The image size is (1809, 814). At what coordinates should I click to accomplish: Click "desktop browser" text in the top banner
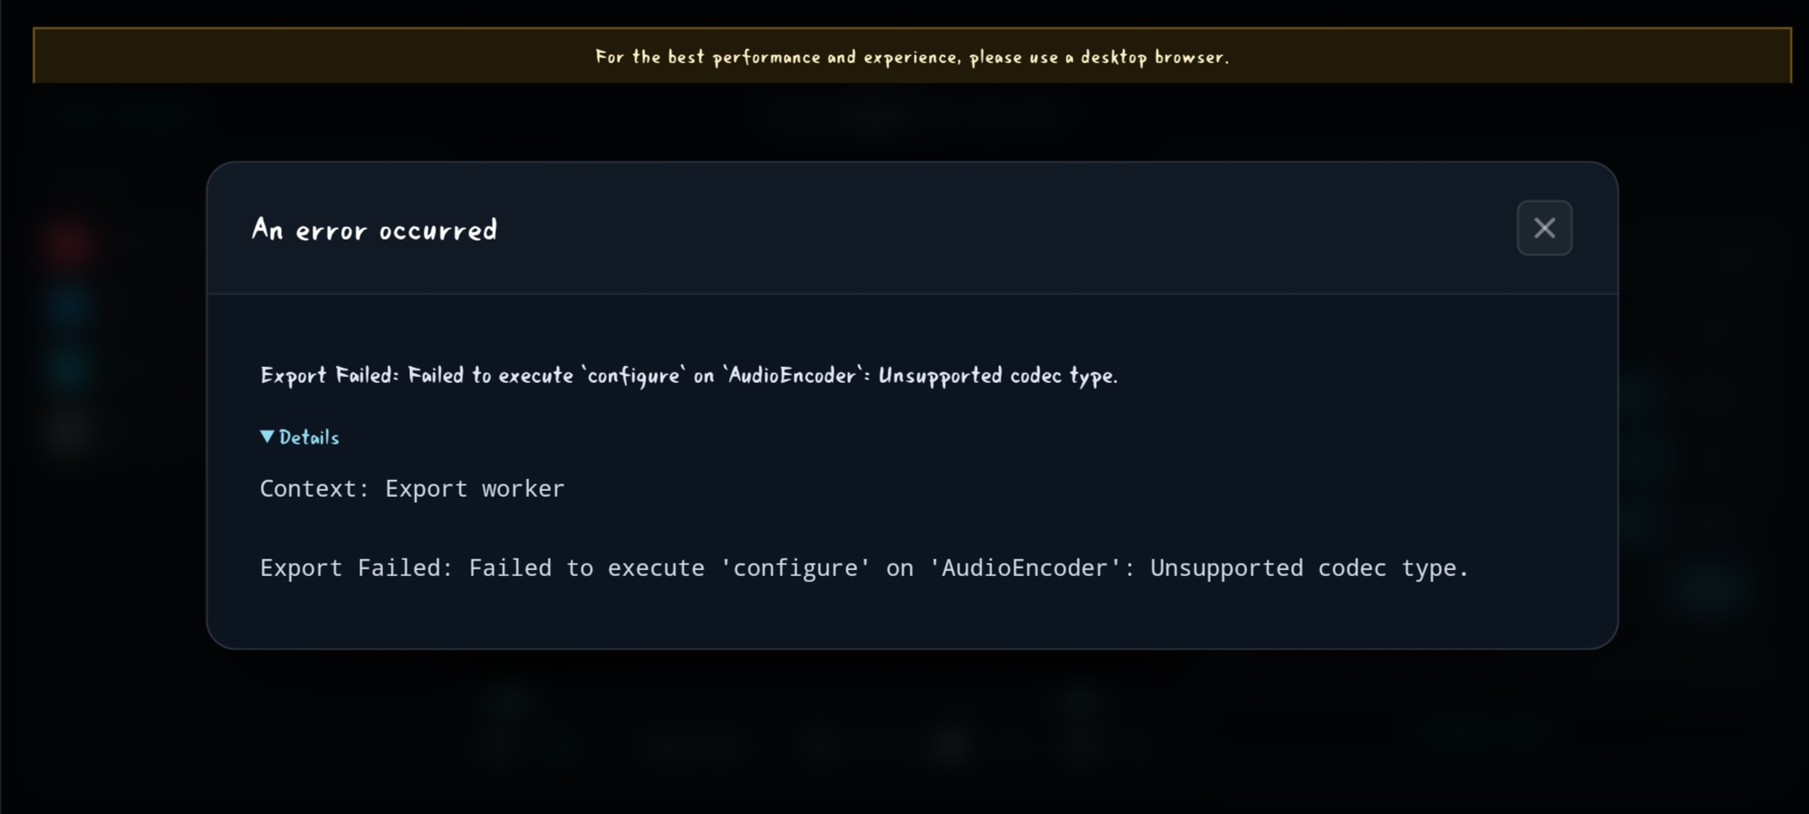point(1153,57)
